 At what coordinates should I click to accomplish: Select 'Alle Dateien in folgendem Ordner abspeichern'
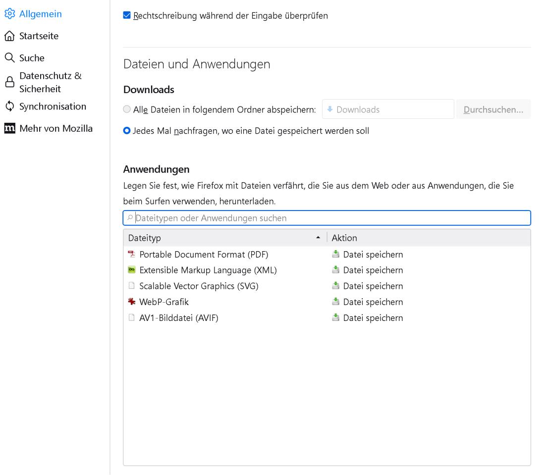(x=127, y=109)
